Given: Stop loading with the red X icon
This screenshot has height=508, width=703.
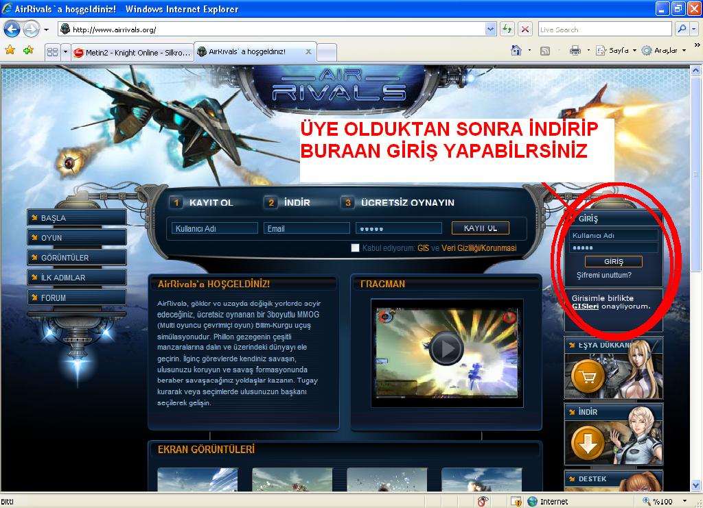Looking at the screenshot, I should tap(525, 29).
